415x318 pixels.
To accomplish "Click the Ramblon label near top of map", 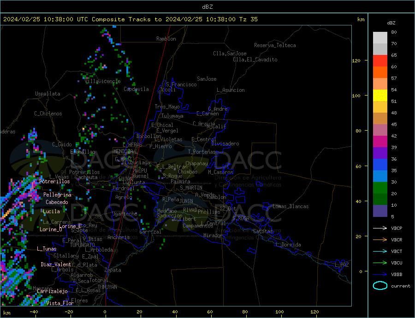I will click(166, 39).
